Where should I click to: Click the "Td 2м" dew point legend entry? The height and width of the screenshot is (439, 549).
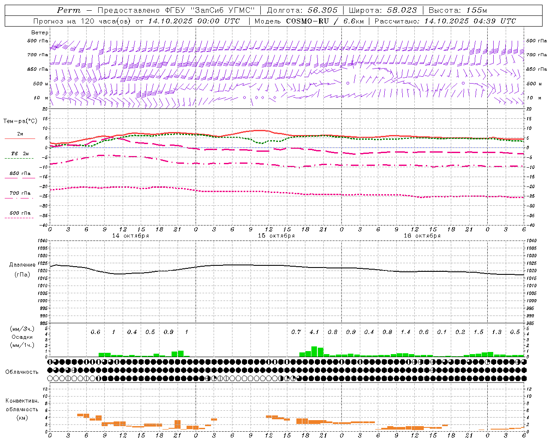tap(20, 153)
